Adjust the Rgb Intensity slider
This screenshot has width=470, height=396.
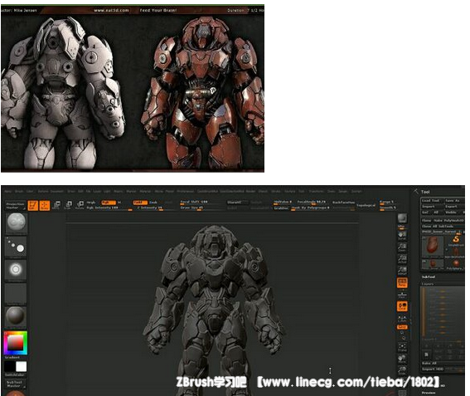[x=109, y=208]
